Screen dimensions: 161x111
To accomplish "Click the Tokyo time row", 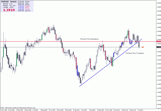I will (23, 3).
